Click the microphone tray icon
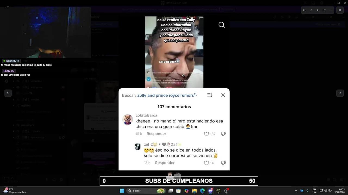The width and height of the screenshot is (348, 195). click(307, 191)
